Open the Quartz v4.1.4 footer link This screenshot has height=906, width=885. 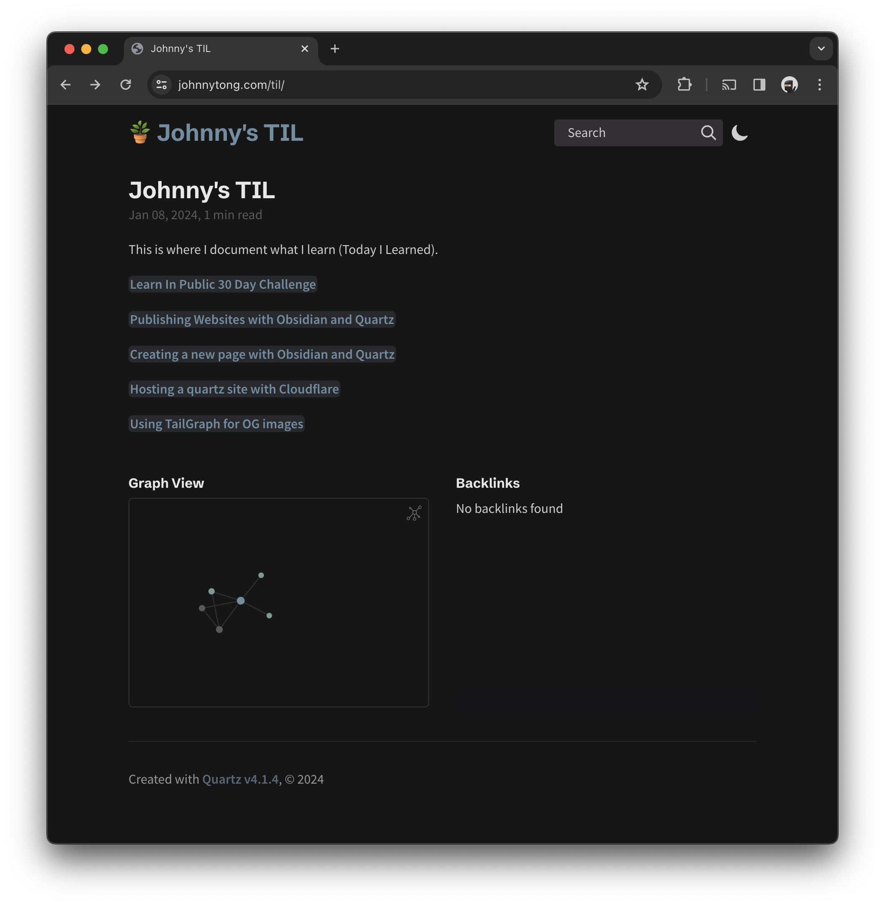240,779
